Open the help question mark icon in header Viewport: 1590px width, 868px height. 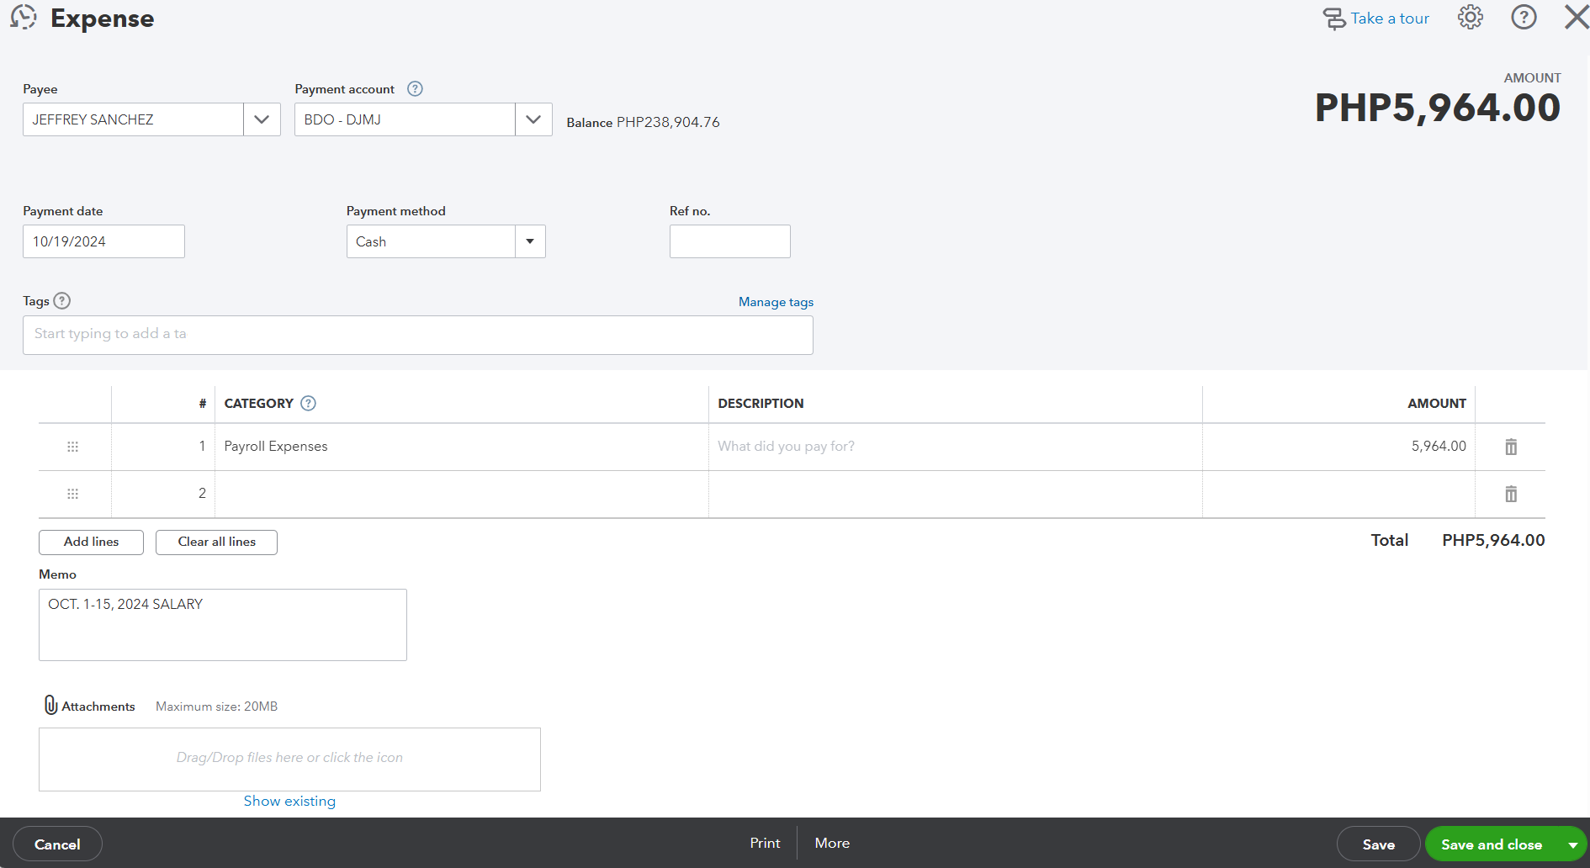pyautogui.click(x=1524, y=18)
